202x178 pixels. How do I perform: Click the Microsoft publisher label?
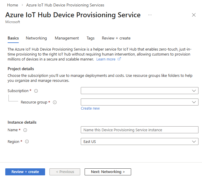click(x=13, y=22)
